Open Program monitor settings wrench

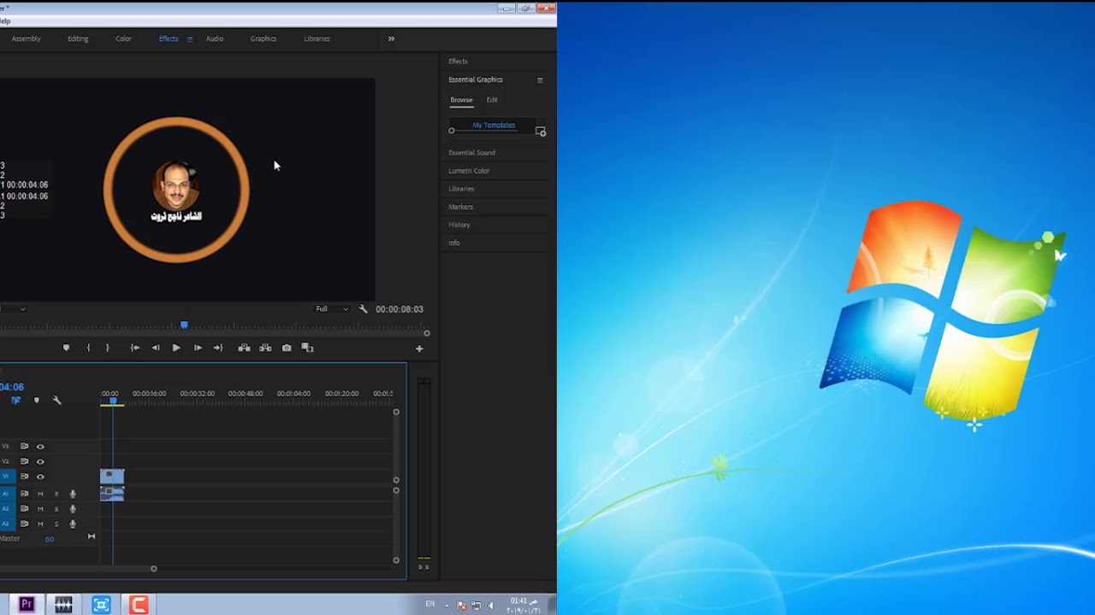tap(363, 309)
